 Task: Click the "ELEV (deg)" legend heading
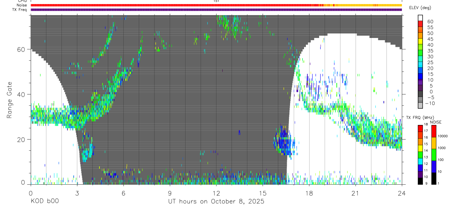point(420,7)
